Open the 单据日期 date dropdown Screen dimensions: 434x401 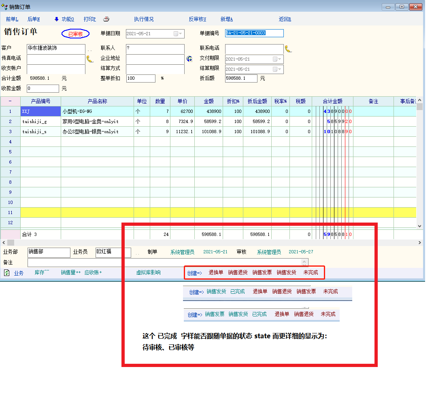pyautogui.click(x=180, y=34)
